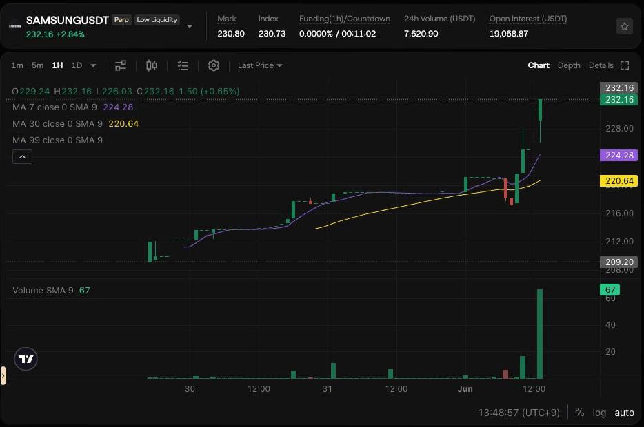Image resolution: width=644 pixels, height=427 pixels.
Task: Collapse the indicator legend with chevron button
Action: (22, 157)
